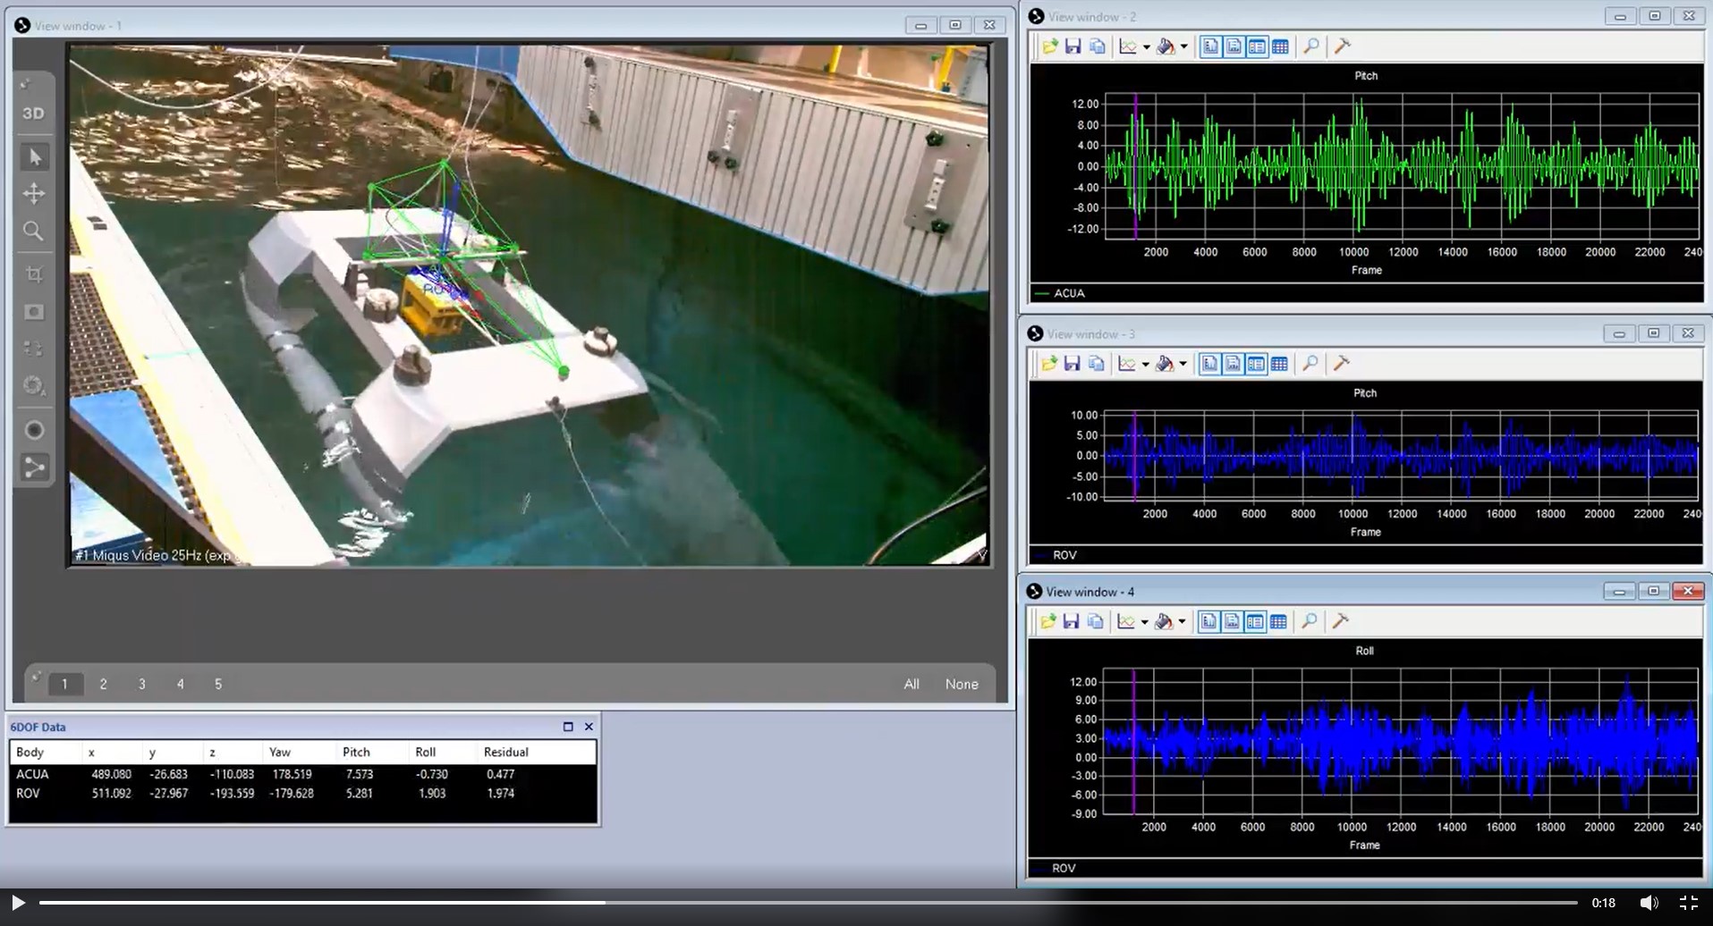Activate the crop tool in View window 1 sidebar
This screenshot has width=1713, height=926.
pyautogui.click(x=34, y=274)
